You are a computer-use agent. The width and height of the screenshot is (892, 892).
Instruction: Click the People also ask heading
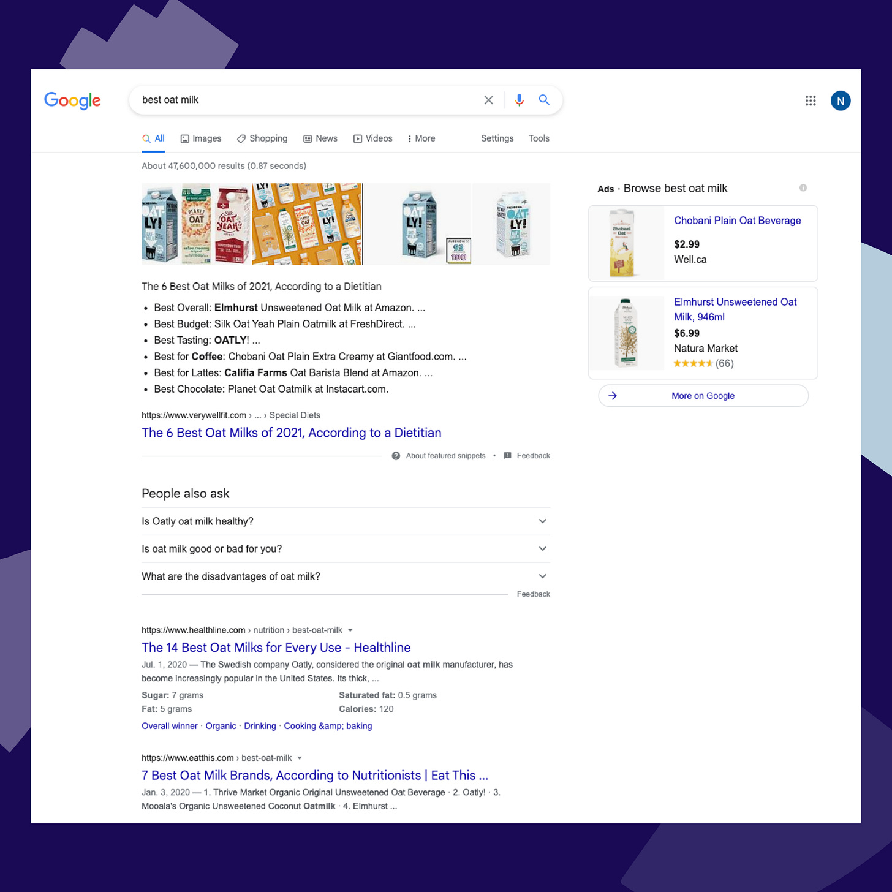click(x=186, y=494)
